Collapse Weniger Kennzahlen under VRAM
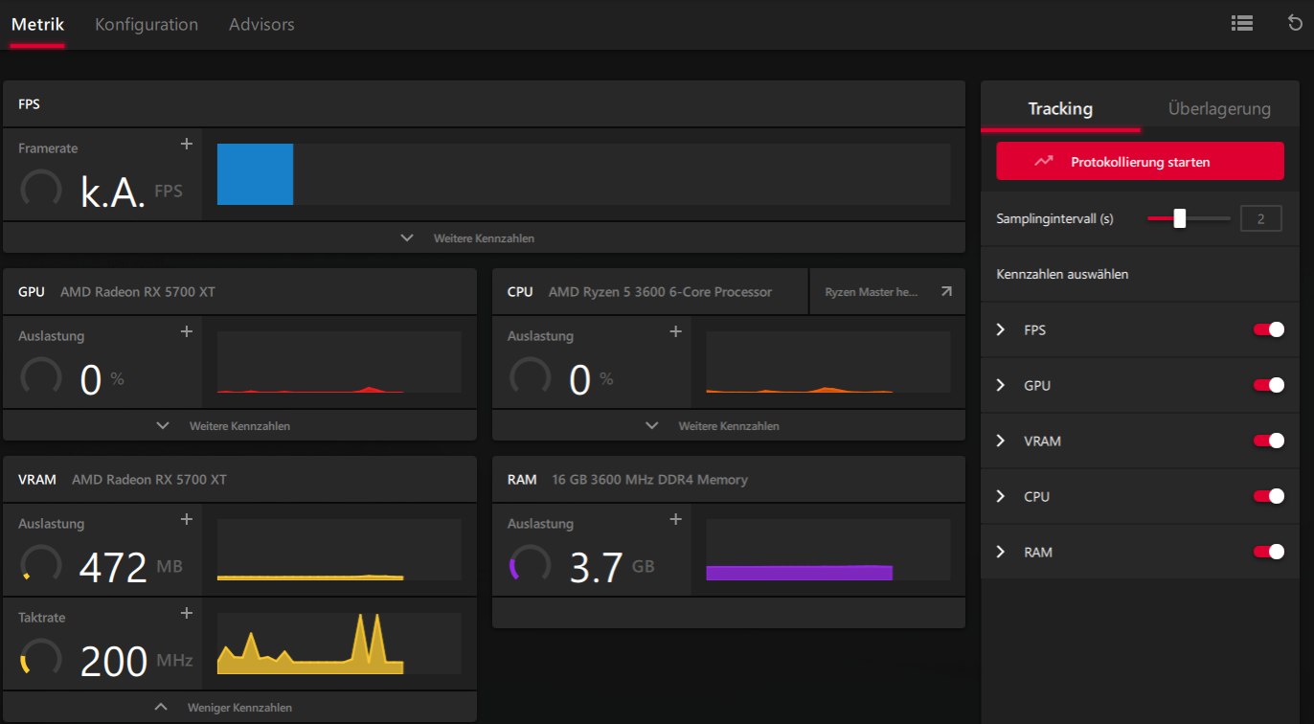Image resolution: width=1314 pixels, height=724 pixels. (x=239, y=707)
